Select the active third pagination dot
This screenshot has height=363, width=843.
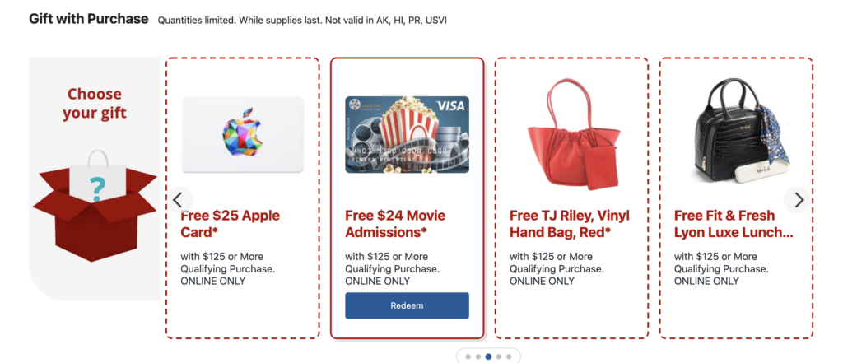488,356
